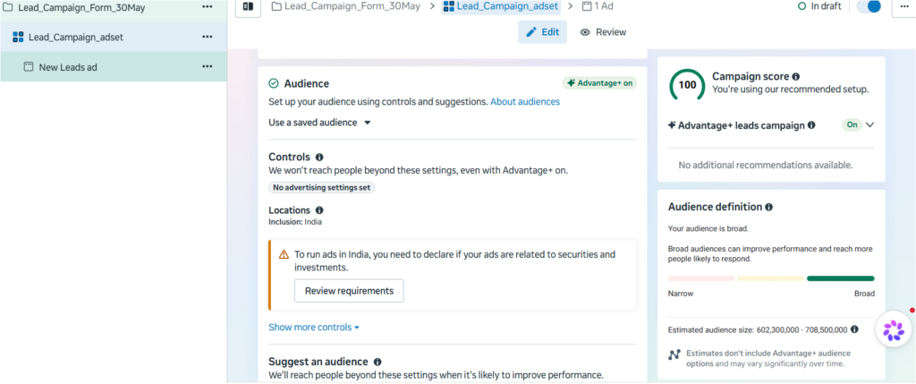Open three-dot menu for Lead_Campaign_adset
Screen dimensions: 916x384
(207, 37)
